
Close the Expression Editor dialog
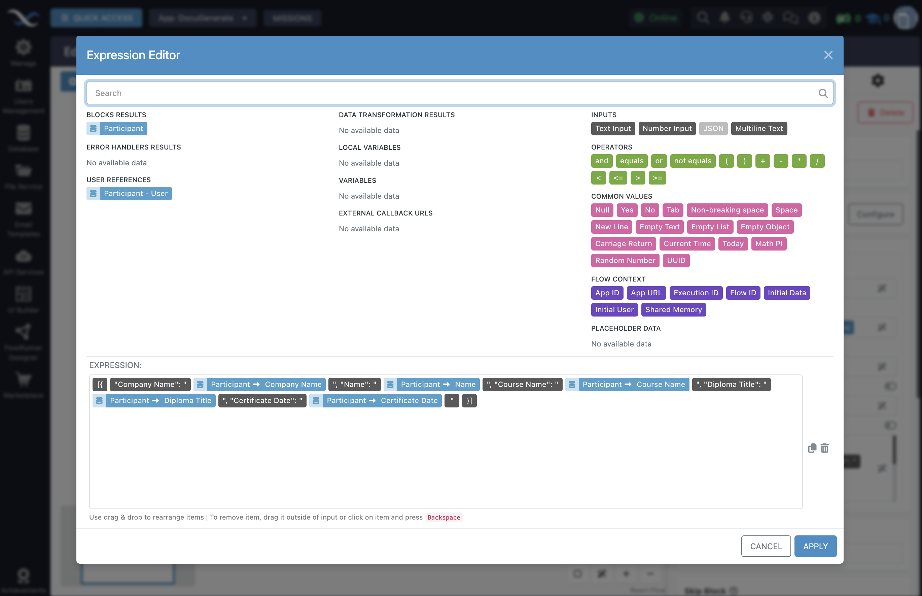coord(828,55)
